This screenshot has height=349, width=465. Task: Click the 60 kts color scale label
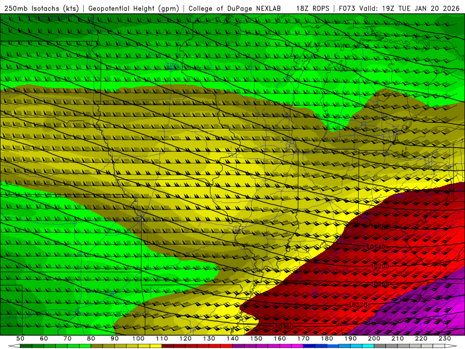[x=44, y=339]
